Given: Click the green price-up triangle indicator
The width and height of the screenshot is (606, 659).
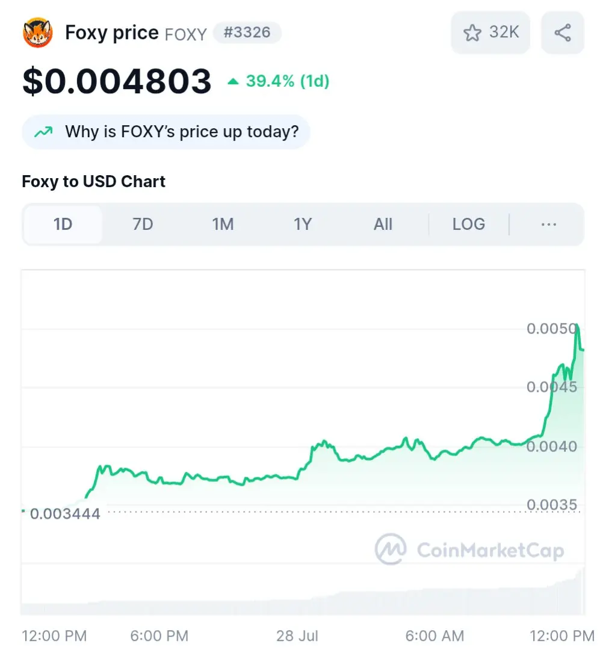Looking at the screenshot, I should [233, 81].
